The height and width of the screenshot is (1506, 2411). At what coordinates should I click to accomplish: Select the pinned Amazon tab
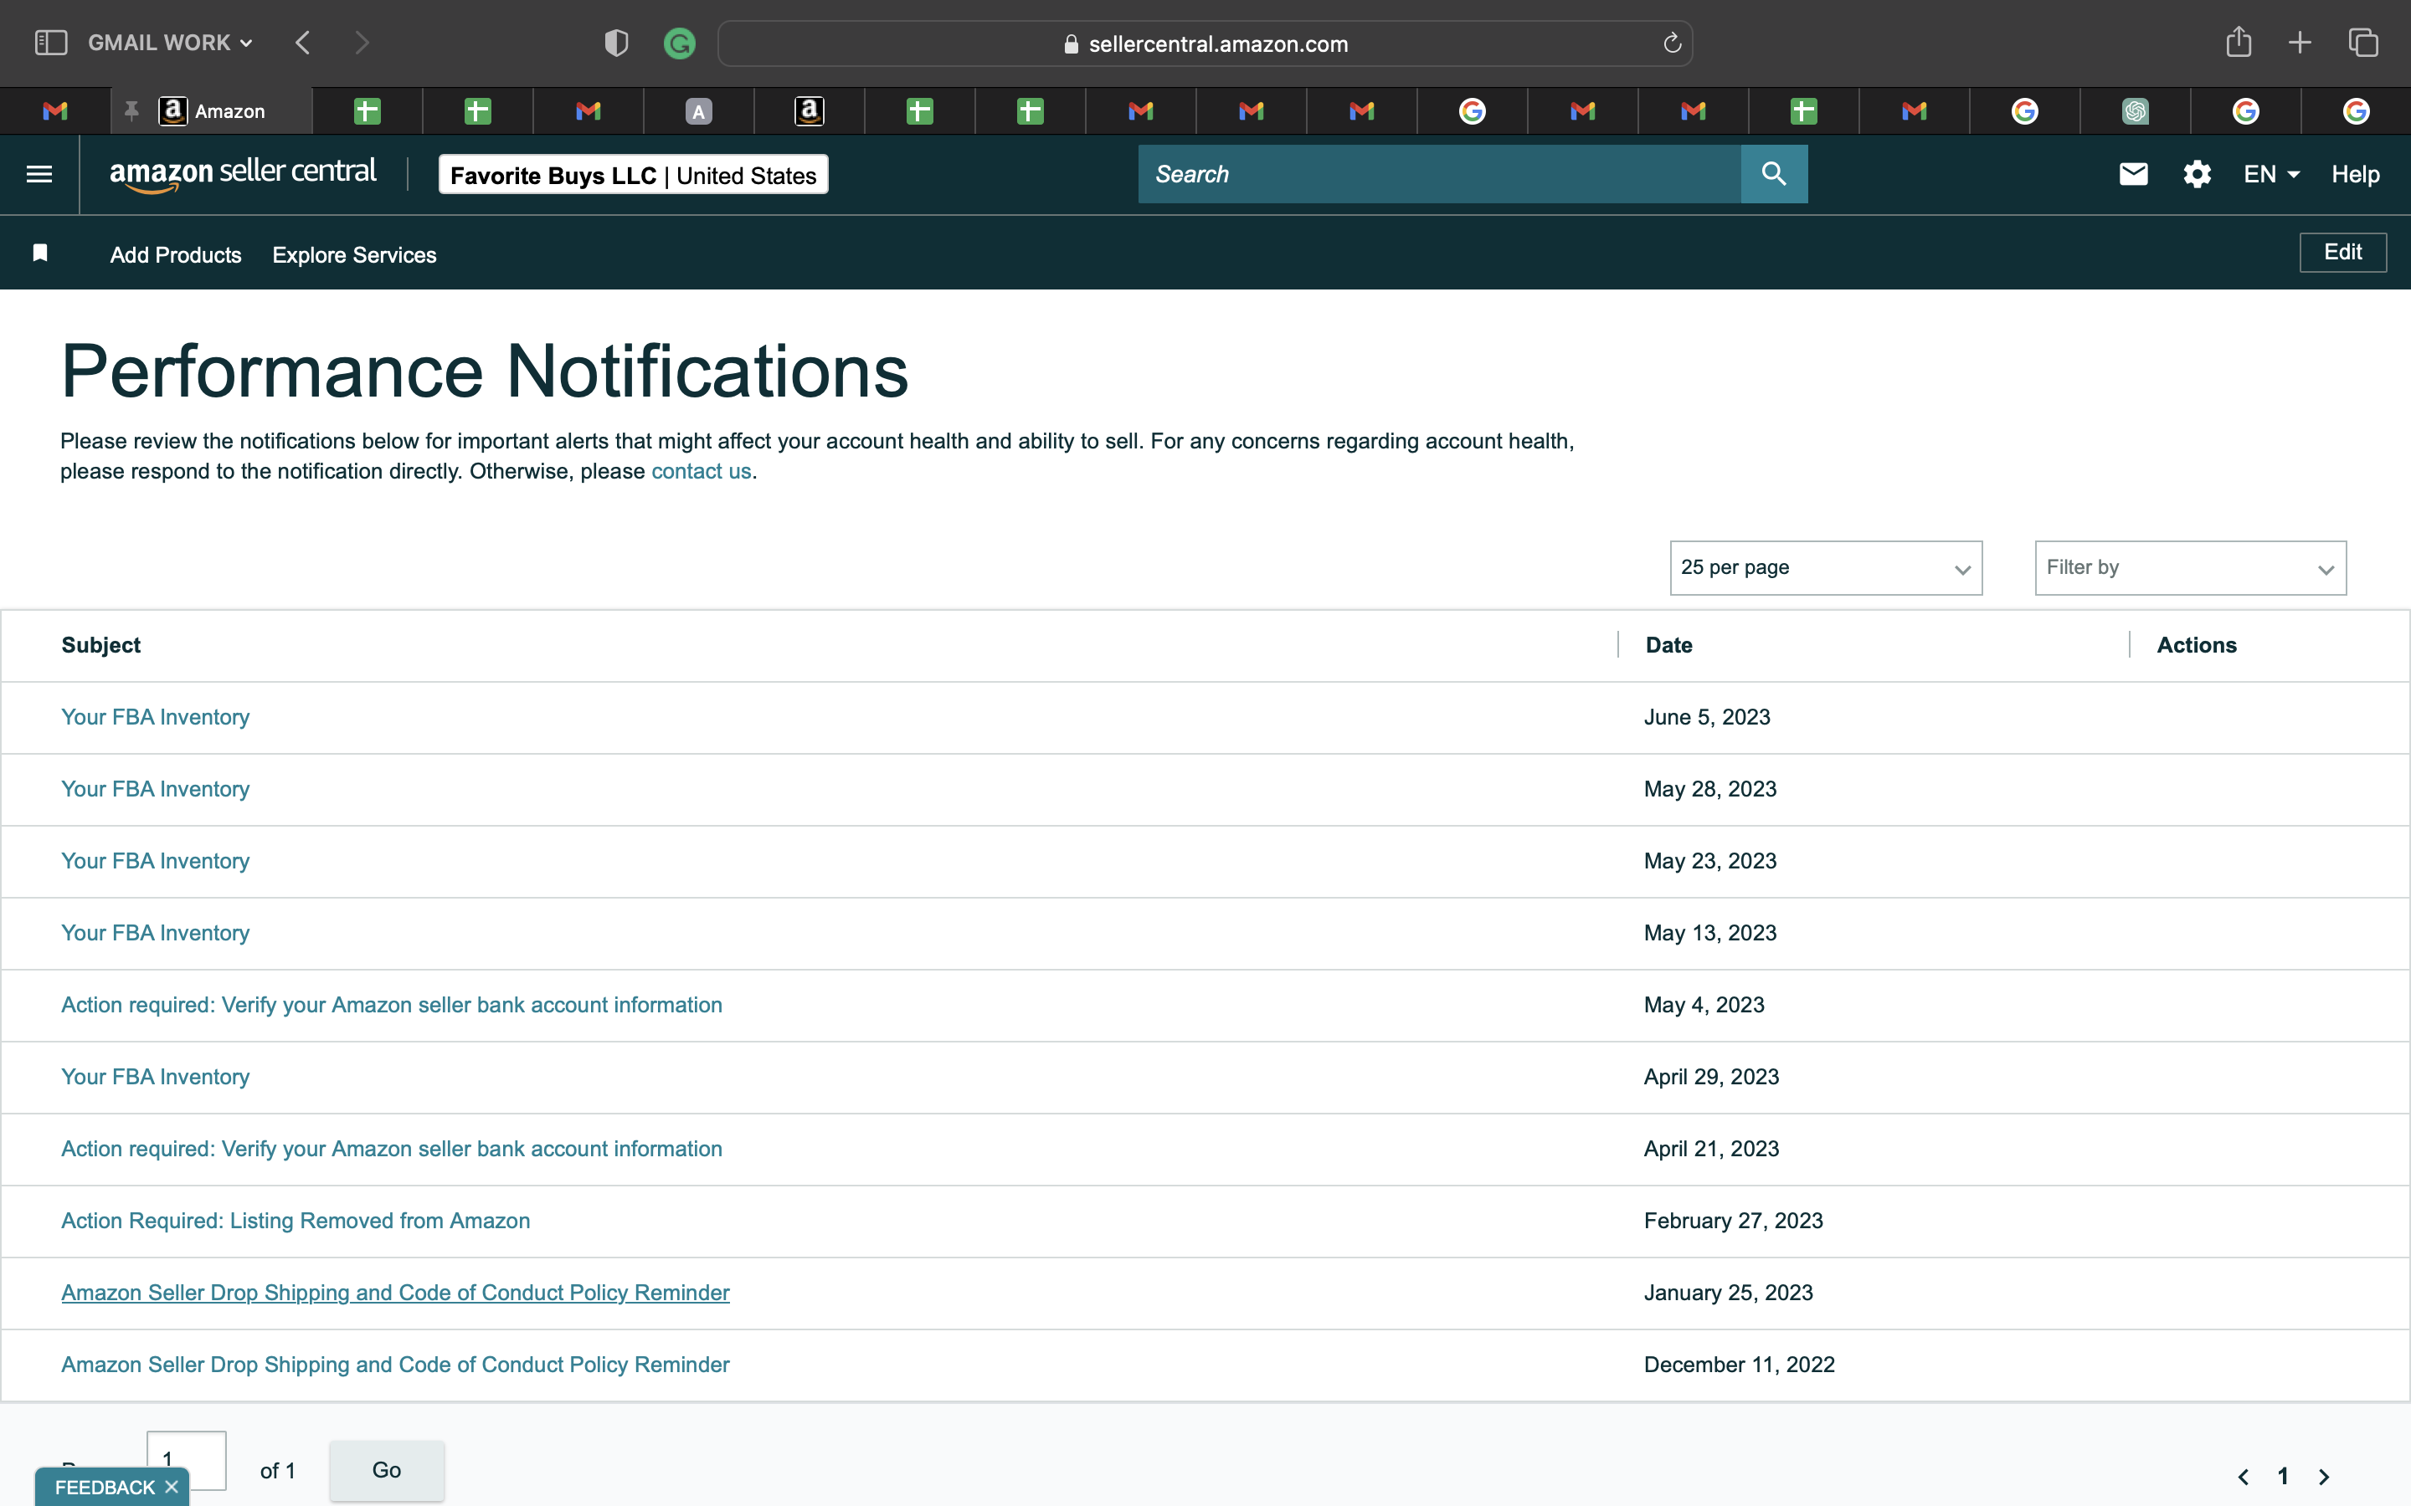tap(211, 111)
